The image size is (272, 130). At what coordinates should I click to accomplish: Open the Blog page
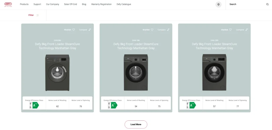pyautogui.click(x=84, y=4)
